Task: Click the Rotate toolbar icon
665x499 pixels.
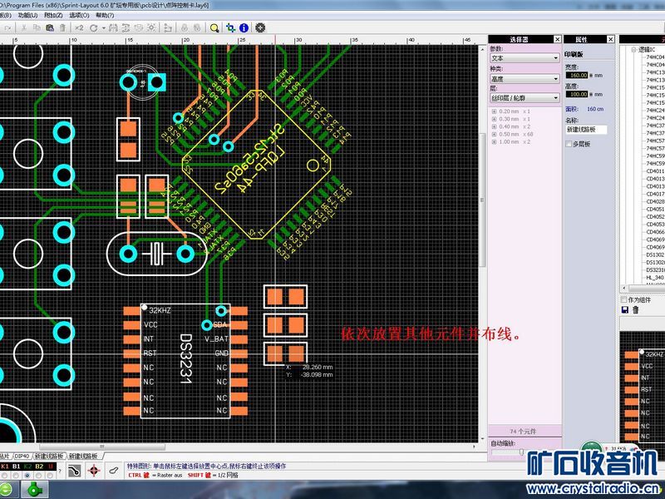Action: point(93,28)
